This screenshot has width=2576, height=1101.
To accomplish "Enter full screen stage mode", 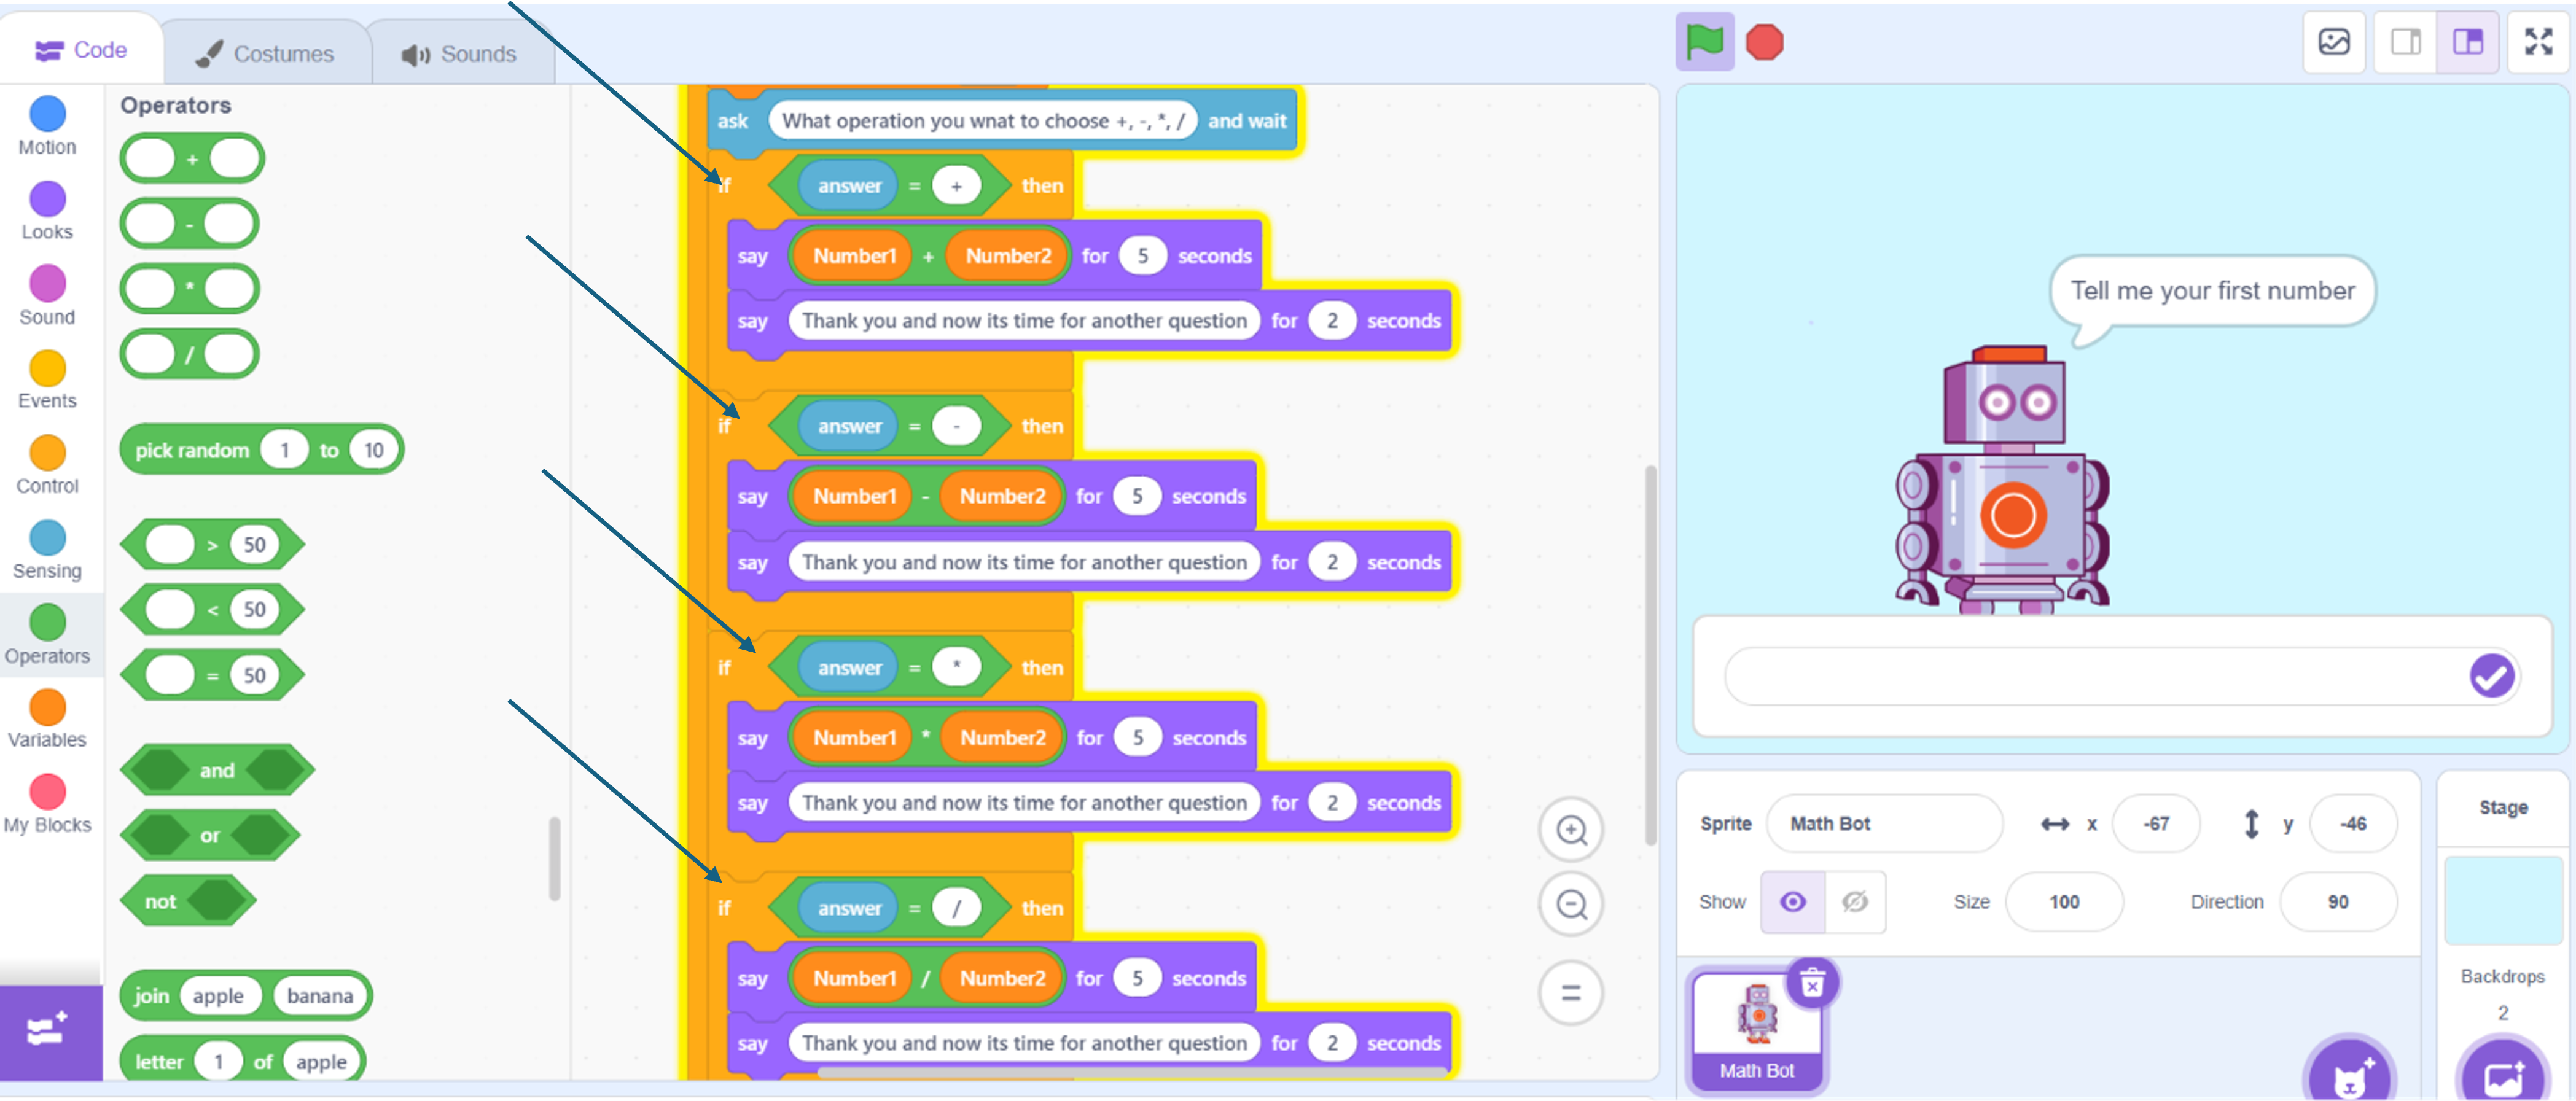I will (x=2538, y=42).
